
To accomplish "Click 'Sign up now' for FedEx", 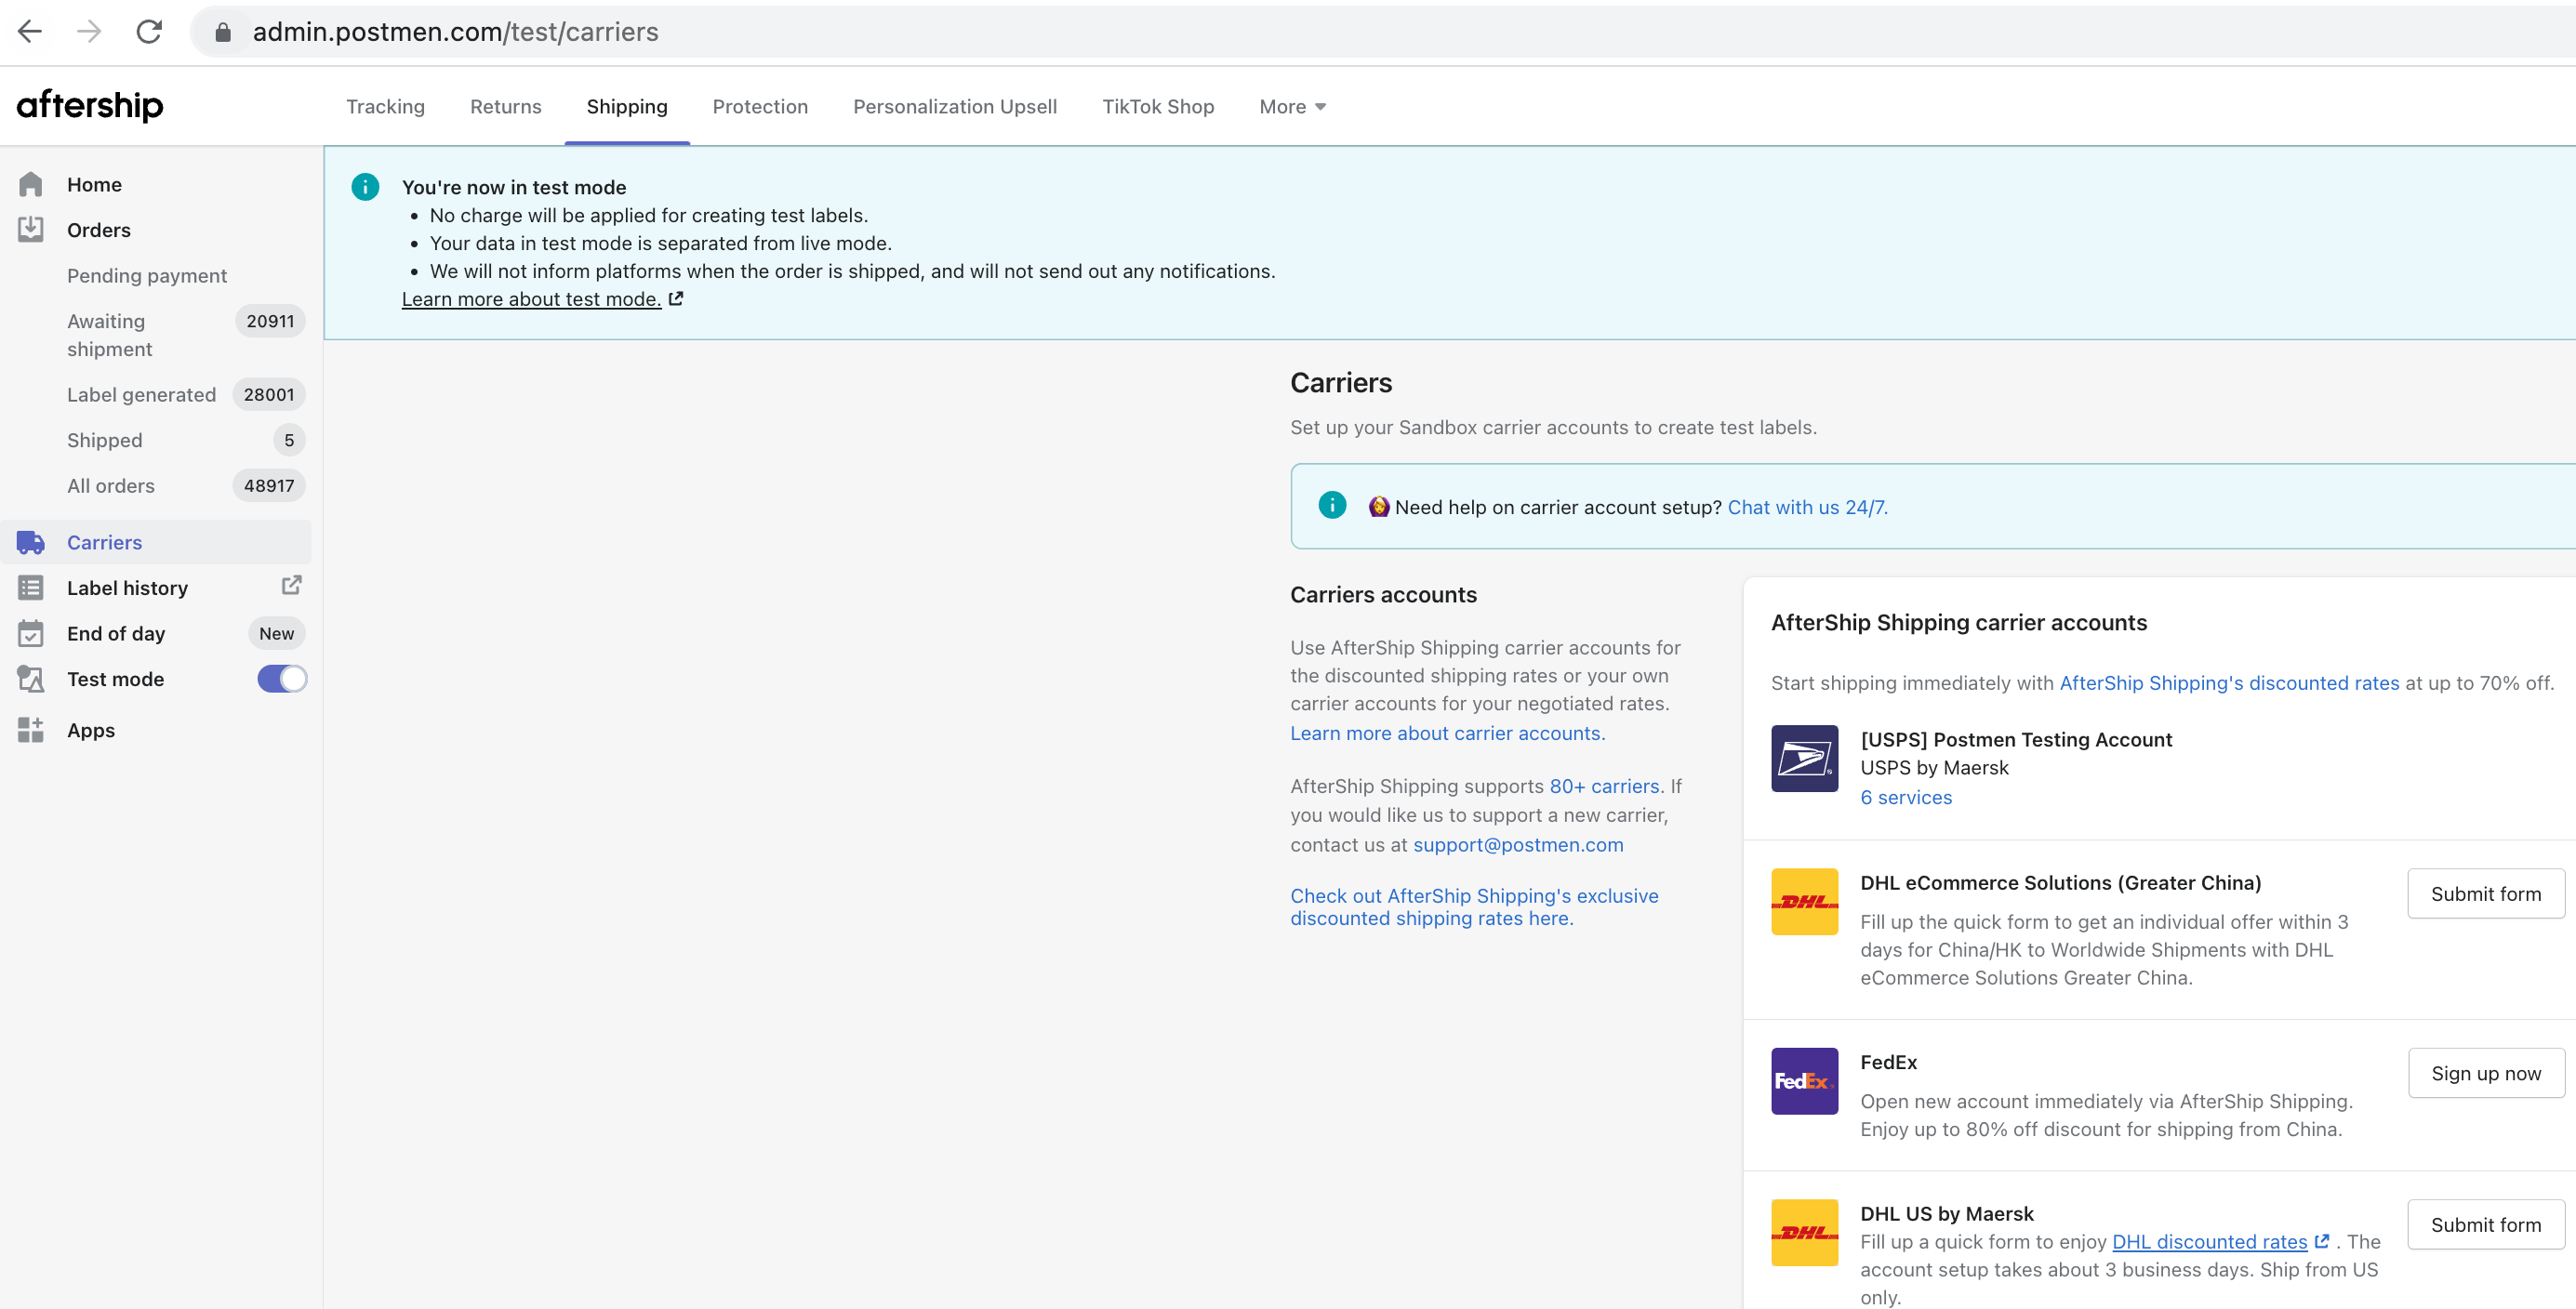I will click(x=2486, y=1072).
